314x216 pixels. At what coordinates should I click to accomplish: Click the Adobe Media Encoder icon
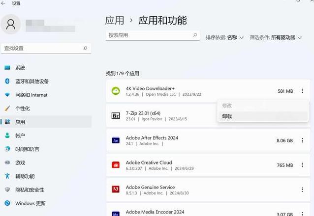coord(116,214)
